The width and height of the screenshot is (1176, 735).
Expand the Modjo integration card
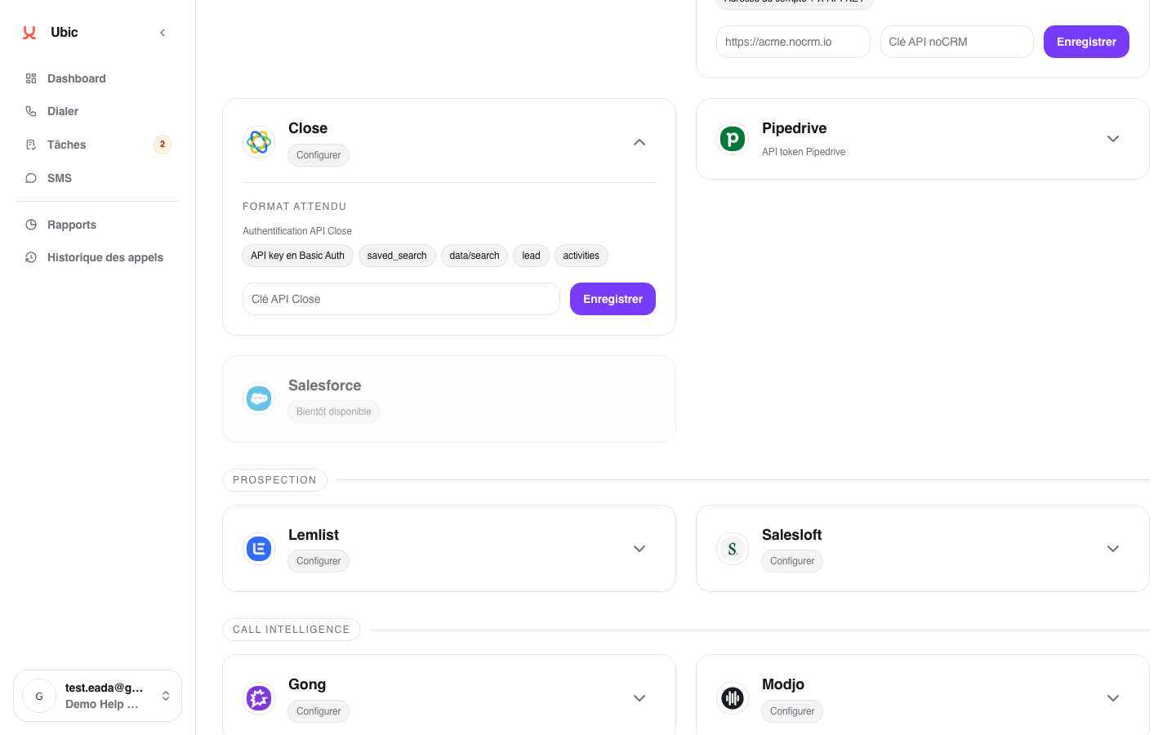(1113, 698)
